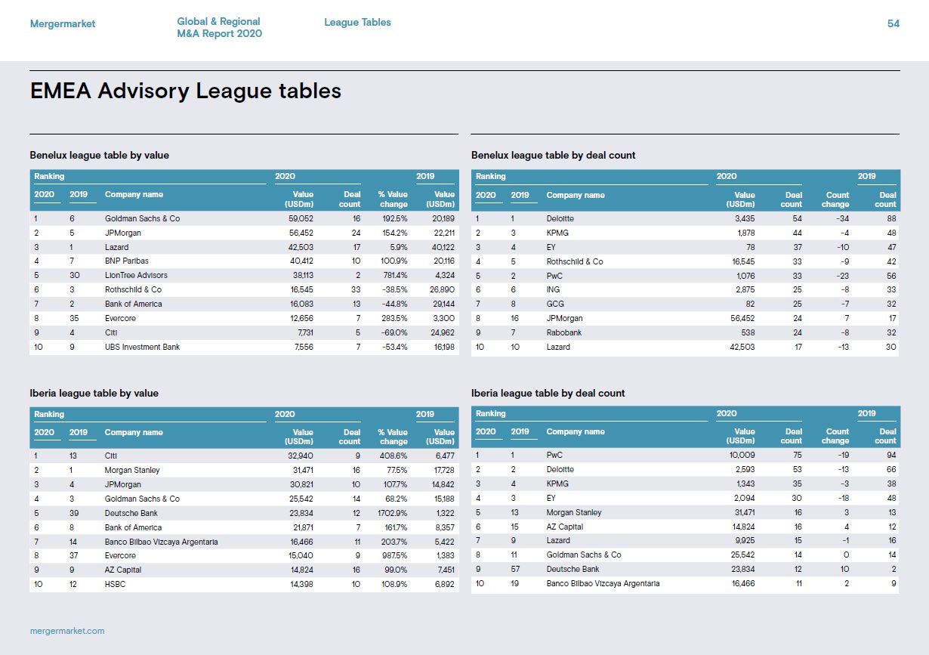Screen dimensions: 929x655
Task: Select the count change -34 for Deloitte
Action: pos(841,218)
